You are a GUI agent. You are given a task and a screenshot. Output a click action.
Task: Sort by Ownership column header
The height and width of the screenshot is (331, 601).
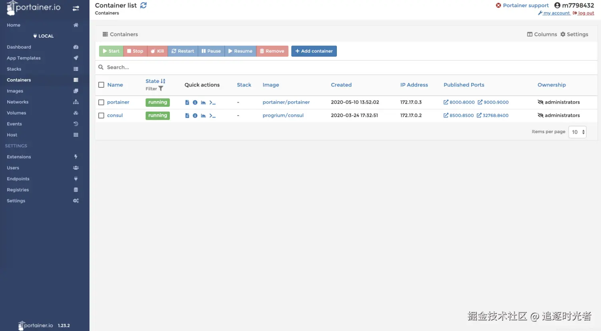pos(551,85)
